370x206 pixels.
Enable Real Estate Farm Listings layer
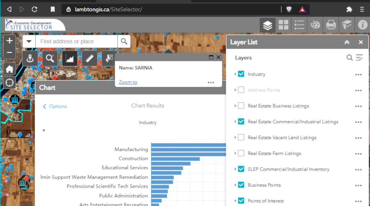point(241,153)
